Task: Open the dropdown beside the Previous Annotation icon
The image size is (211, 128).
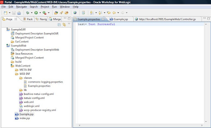Action: 105,13
